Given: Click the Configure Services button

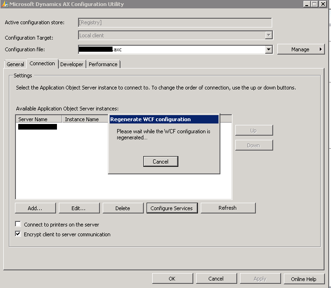Looking at the screenshot, I should point(172,208).
